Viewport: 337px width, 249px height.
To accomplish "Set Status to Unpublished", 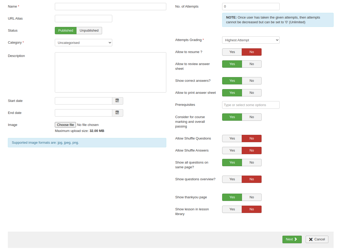I will (89, 31).
